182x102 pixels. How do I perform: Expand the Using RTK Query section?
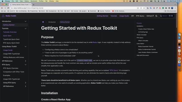(x=26, y=83)
